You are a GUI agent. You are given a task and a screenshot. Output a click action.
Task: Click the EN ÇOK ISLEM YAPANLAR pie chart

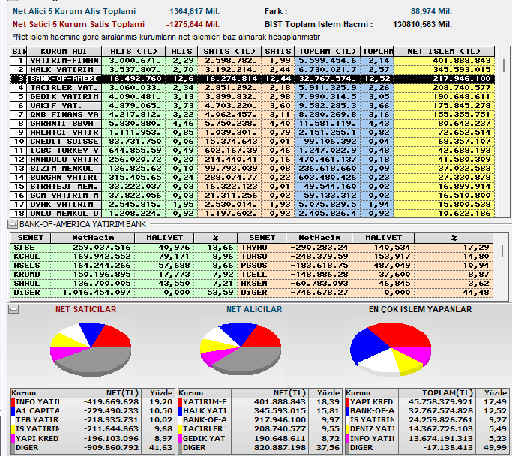(x=391, y=349)
